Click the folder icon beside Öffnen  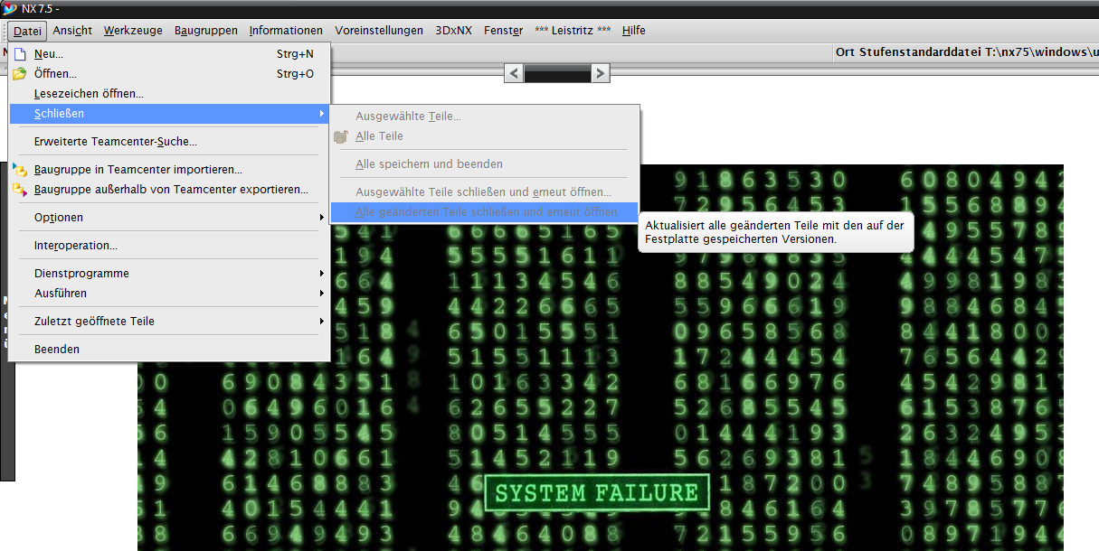[x=19, y=74]
